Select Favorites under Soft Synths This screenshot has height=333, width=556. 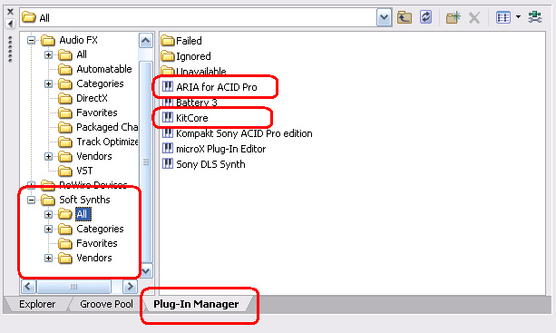[x=96, y=243]
